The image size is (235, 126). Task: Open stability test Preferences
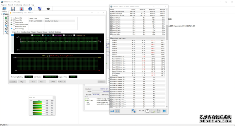(62, 82)
